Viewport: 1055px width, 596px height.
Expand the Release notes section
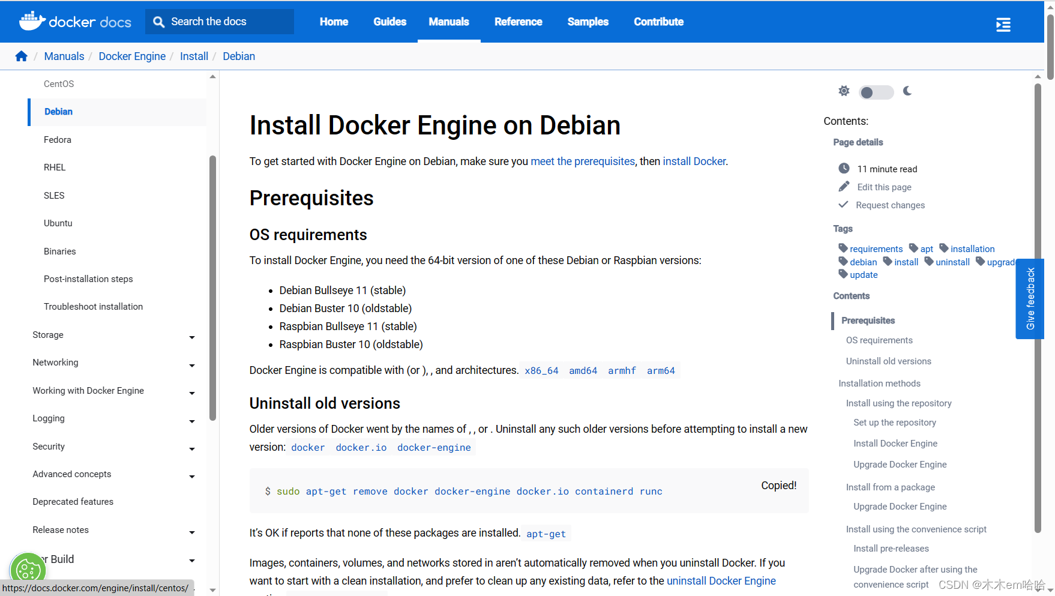click(192, 532)
